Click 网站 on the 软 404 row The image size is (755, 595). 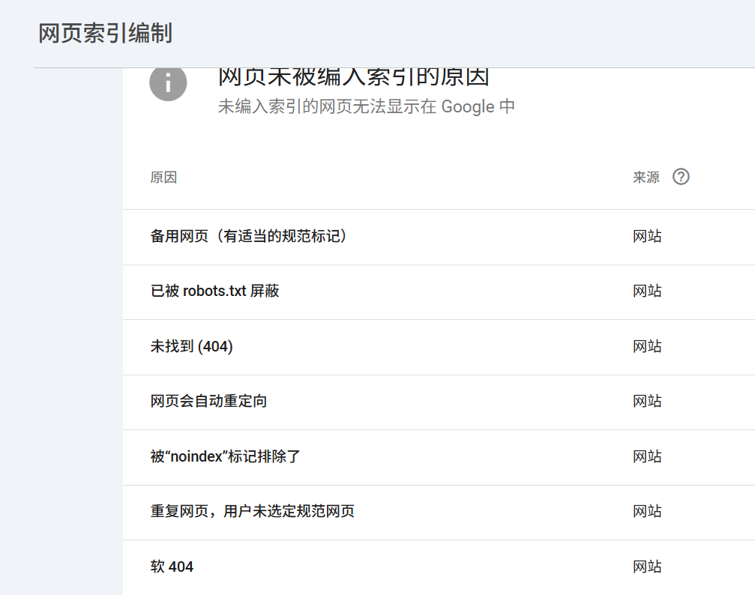(646, 567)
